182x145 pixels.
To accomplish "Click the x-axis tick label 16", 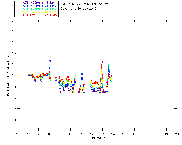I will click(x=135, y=134).
